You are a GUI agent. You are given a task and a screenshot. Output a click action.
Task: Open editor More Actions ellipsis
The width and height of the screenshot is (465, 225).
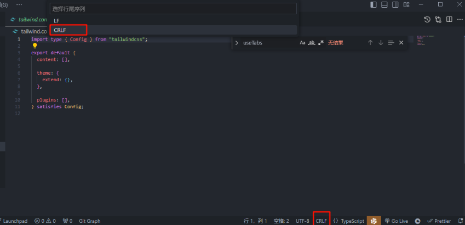pos(460,20)
